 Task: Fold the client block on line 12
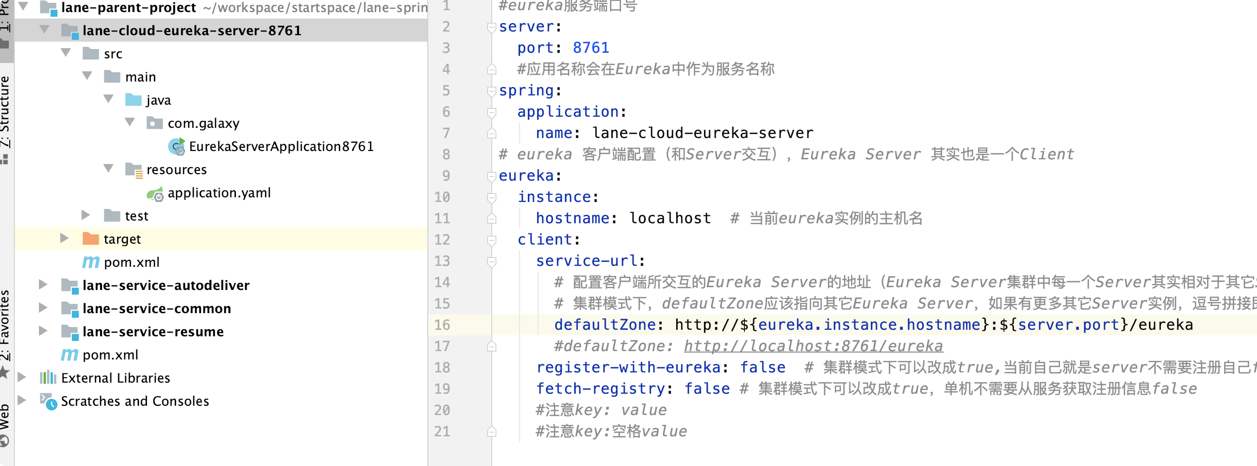[491, 240]
